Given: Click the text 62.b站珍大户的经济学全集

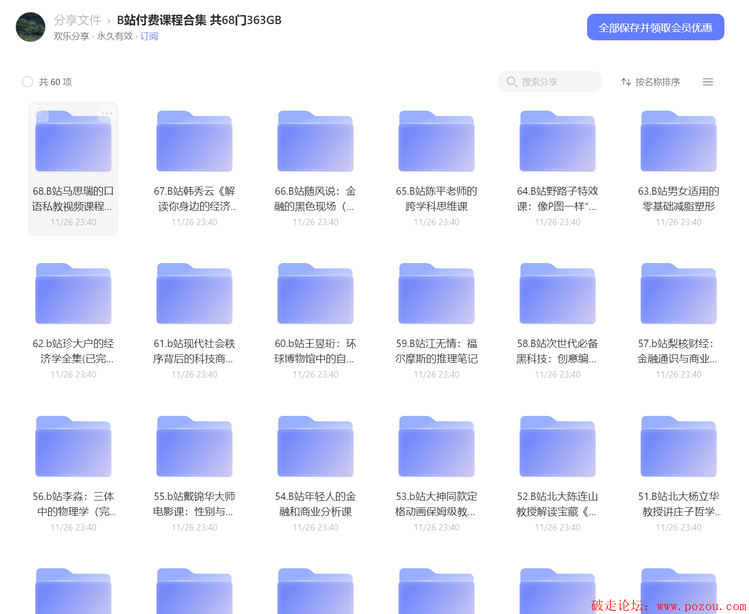Looking at the screenshot, I should (73, 351).
